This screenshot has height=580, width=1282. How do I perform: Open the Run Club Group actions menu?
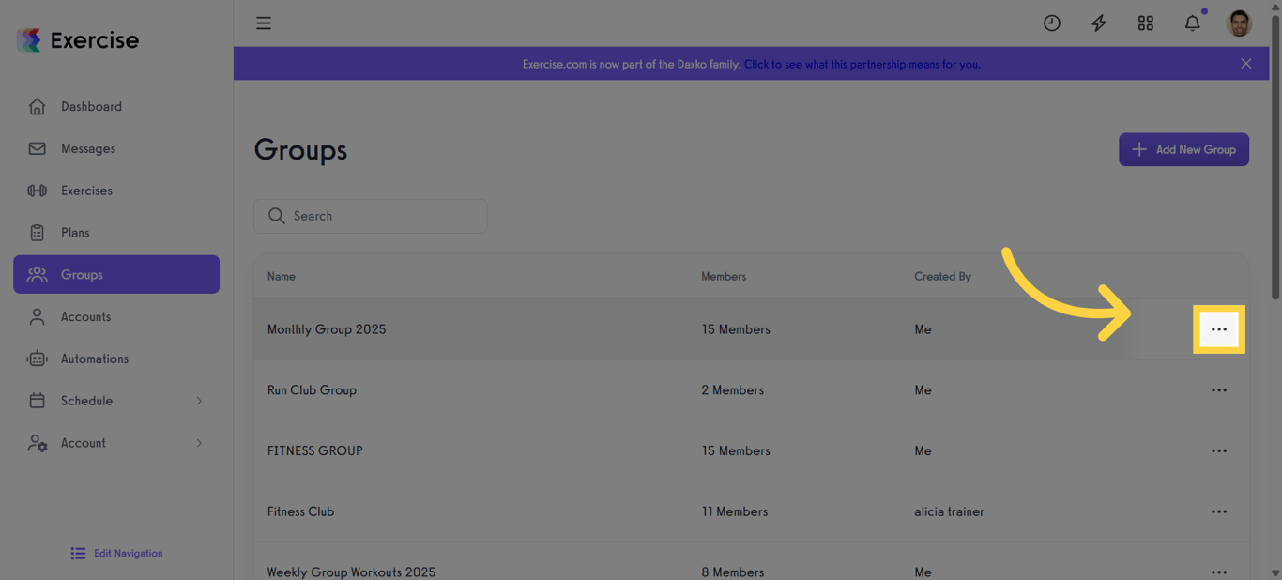pos(1219,389)
